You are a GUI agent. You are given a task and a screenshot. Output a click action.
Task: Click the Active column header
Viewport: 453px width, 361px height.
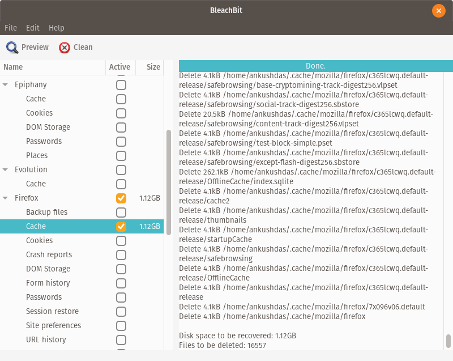121,67
